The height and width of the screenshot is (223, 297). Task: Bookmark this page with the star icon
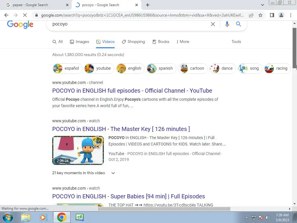260,15
